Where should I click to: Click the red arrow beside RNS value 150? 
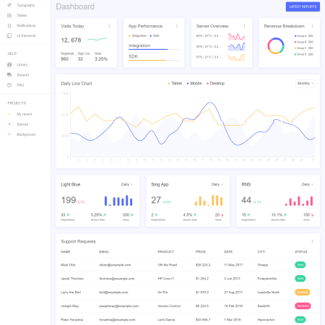click(x=312, y=215)
